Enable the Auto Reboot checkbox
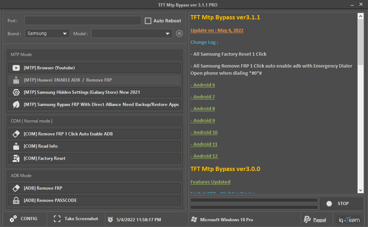Screen dimensions: 368x227 click(148, 21)
